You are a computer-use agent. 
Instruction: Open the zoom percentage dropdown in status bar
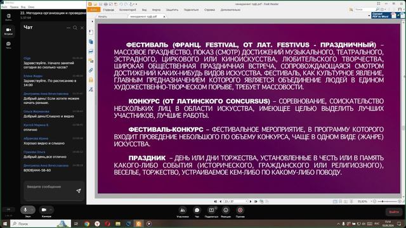pos(371,201)
